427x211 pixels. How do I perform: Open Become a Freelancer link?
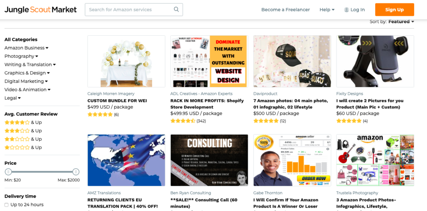(x=285, y=10)
